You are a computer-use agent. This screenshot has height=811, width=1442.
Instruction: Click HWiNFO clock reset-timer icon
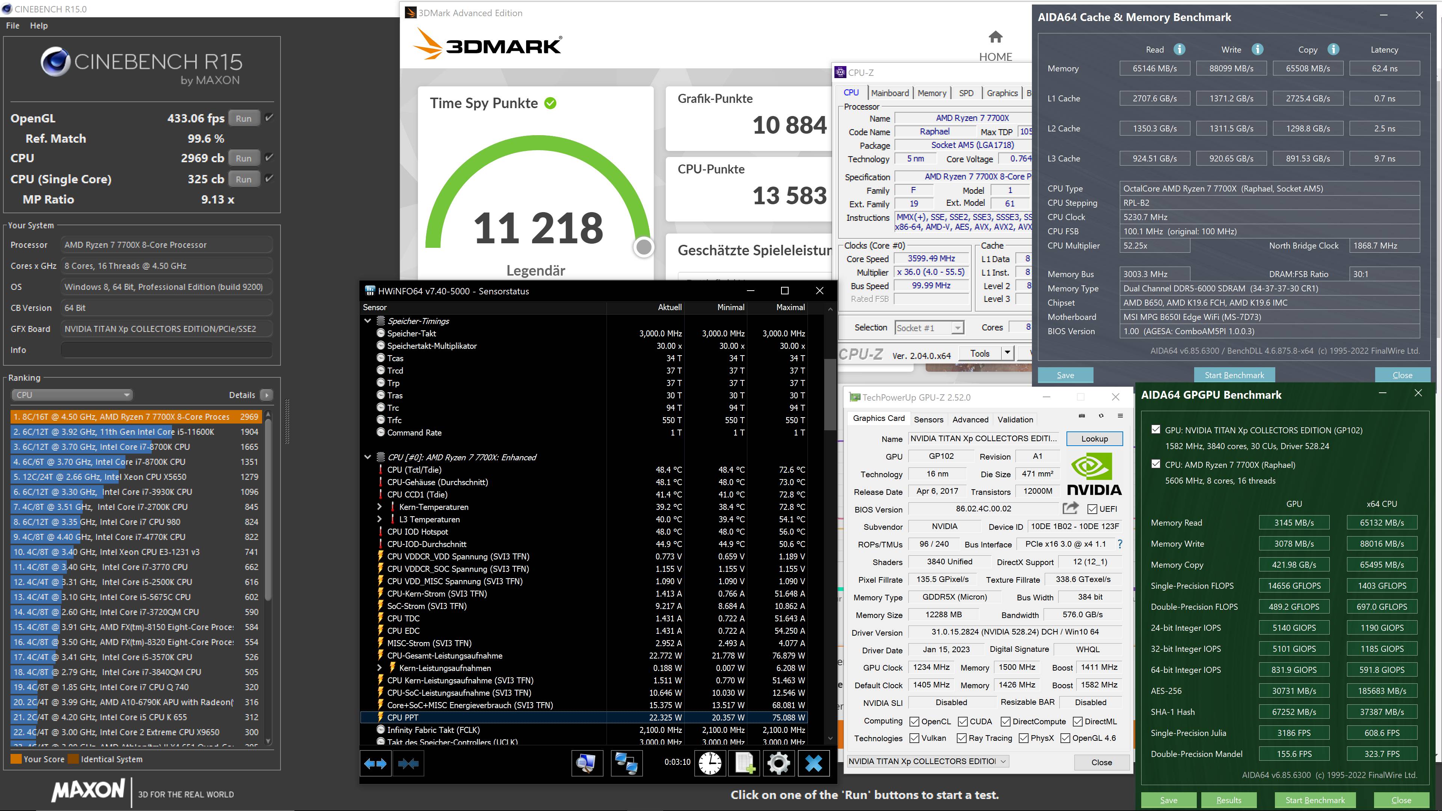pos(710,763)
